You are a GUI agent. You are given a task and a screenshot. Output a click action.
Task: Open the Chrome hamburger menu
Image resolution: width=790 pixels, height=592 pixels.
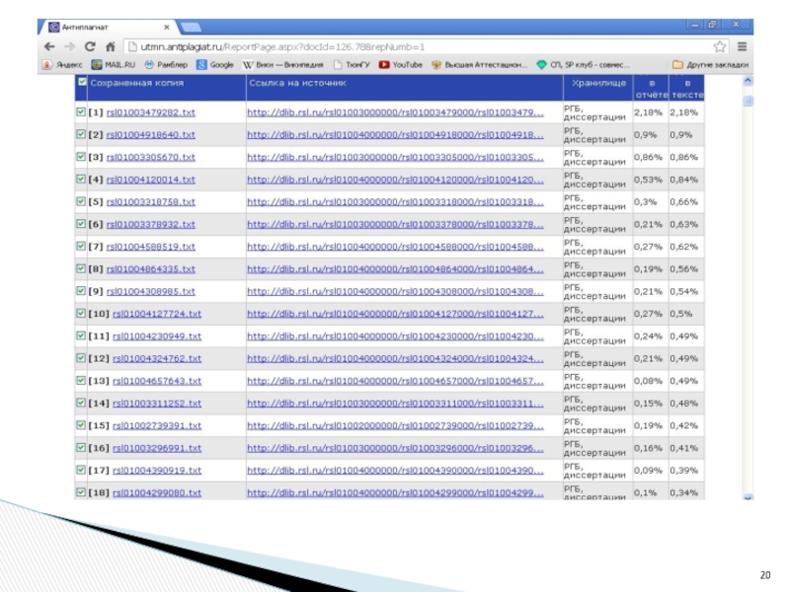click(x=742, y=46)
